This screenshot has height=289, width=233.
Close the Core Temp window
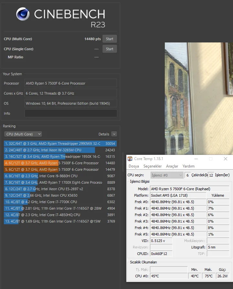(226, 159)
